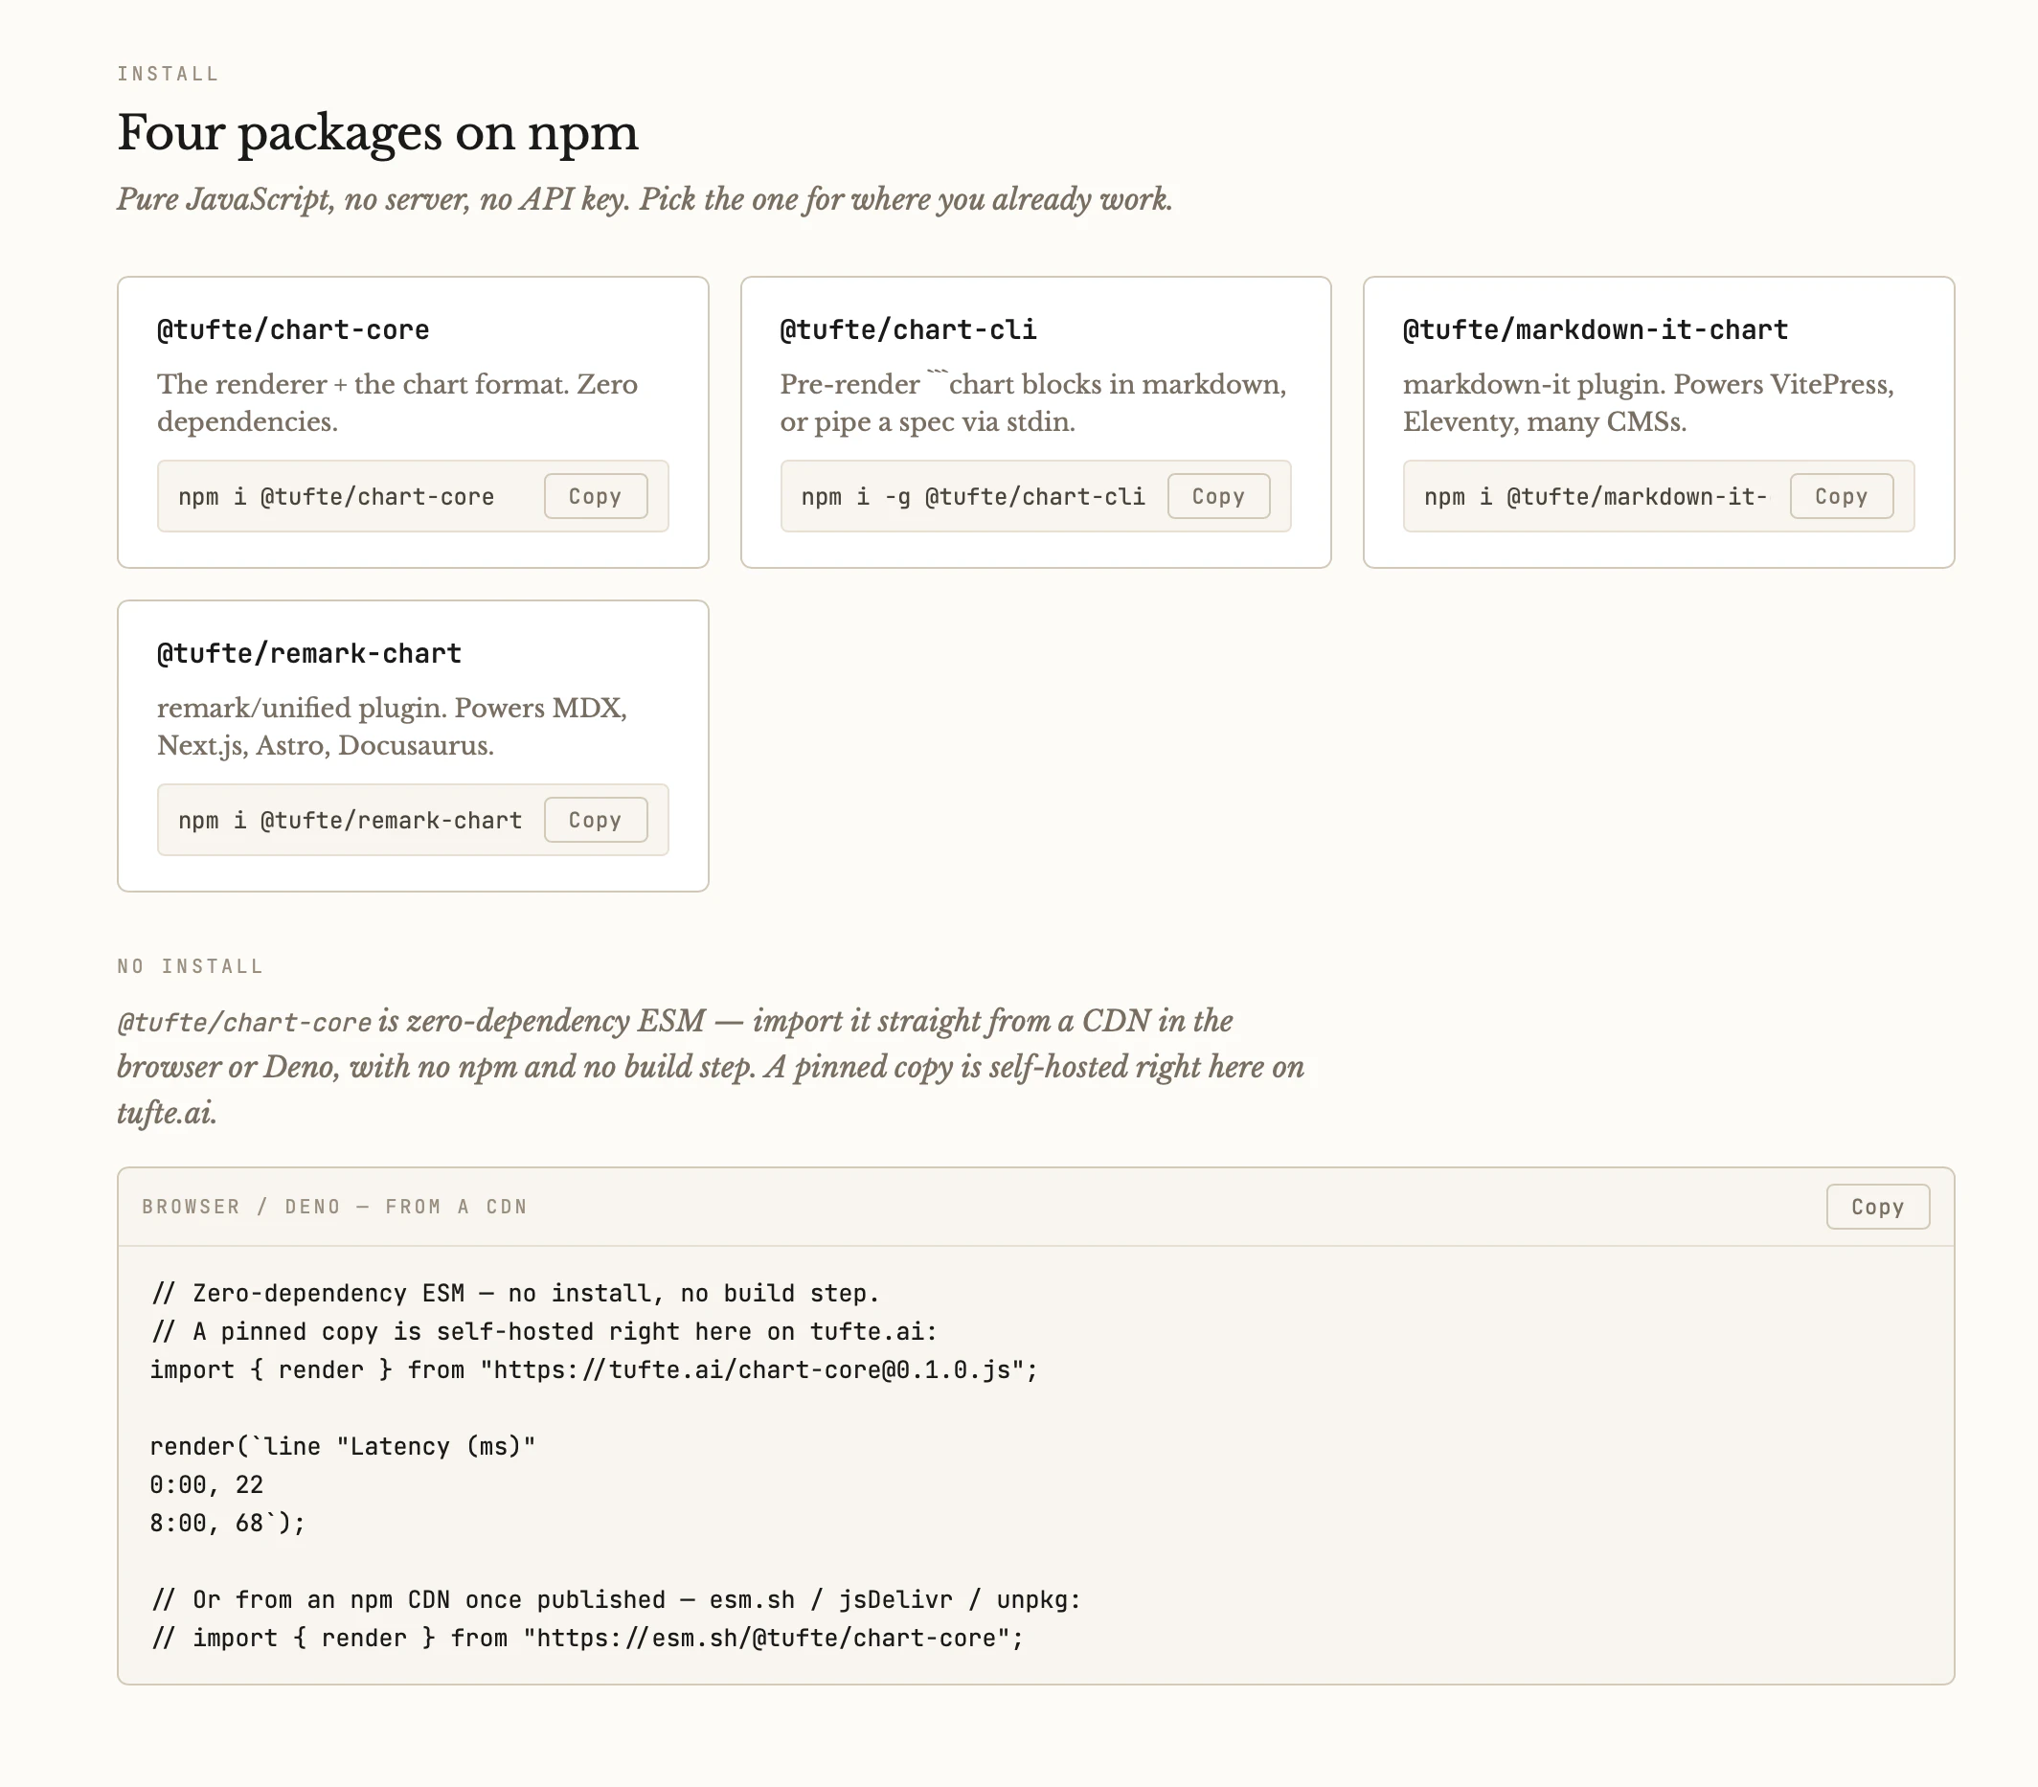Select the '@tufte/markdown-it-chart' card title
The width and height of the screenshot is (2038, 1787).
[1596, 330]
